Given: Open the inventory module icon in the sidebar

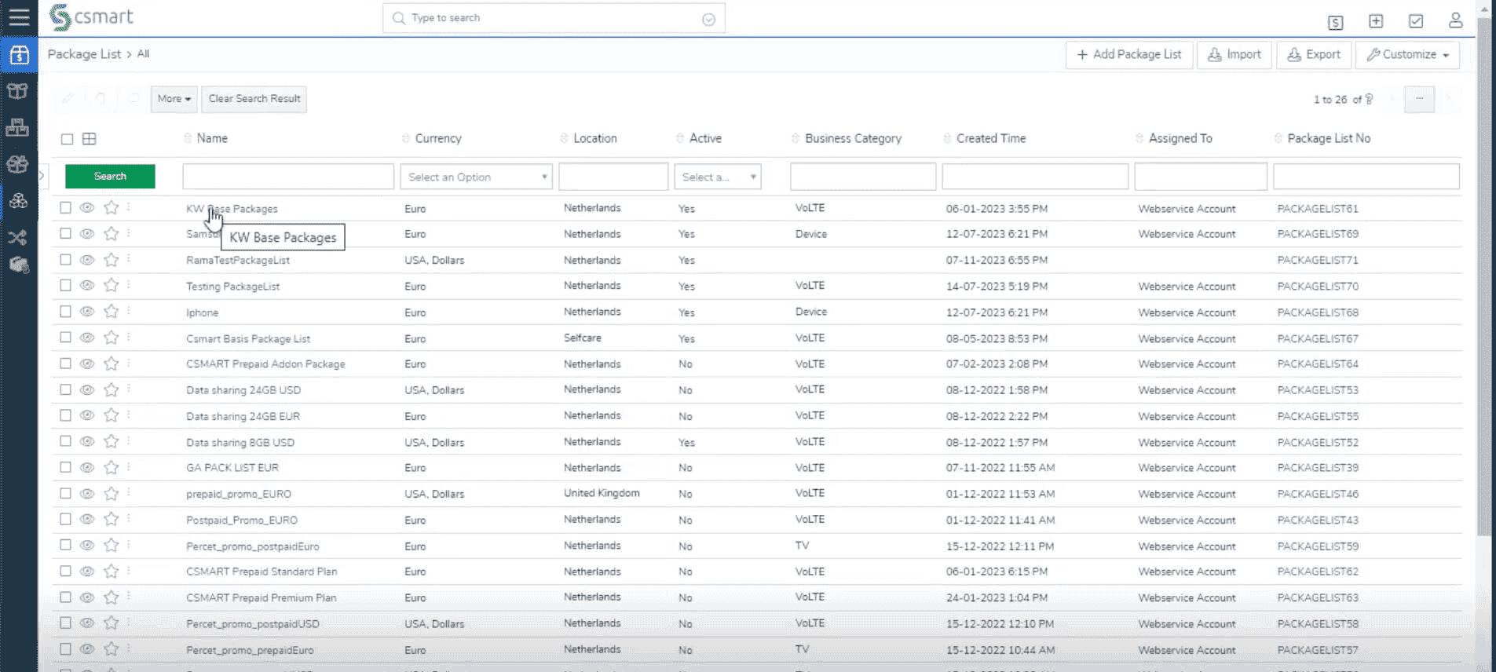Looking at the screenshot, I should pyautogui.click(x=17, y=127).
